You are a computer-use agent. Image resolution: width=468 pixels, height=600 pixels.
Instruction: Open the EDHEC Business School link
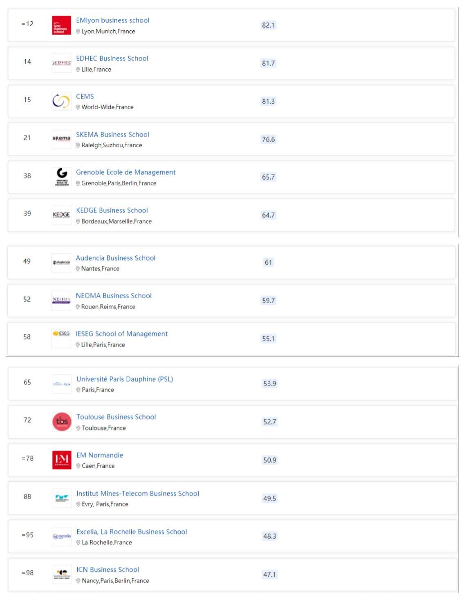click(112, 59)
